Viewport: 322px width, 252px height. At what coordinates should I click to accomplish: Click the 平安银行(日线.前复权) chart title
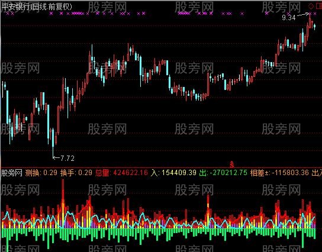coord(37,7)
